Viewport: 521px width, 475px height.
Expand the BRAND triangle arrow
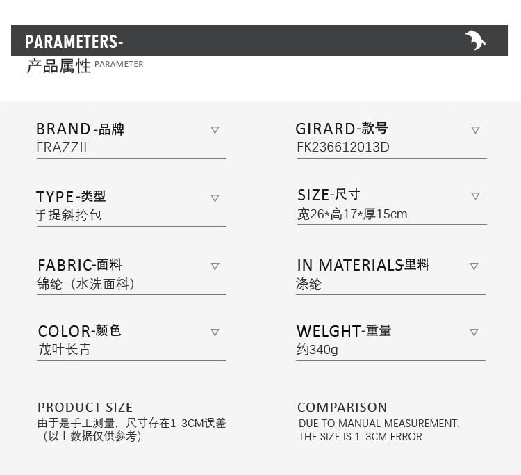coord(215,130)
